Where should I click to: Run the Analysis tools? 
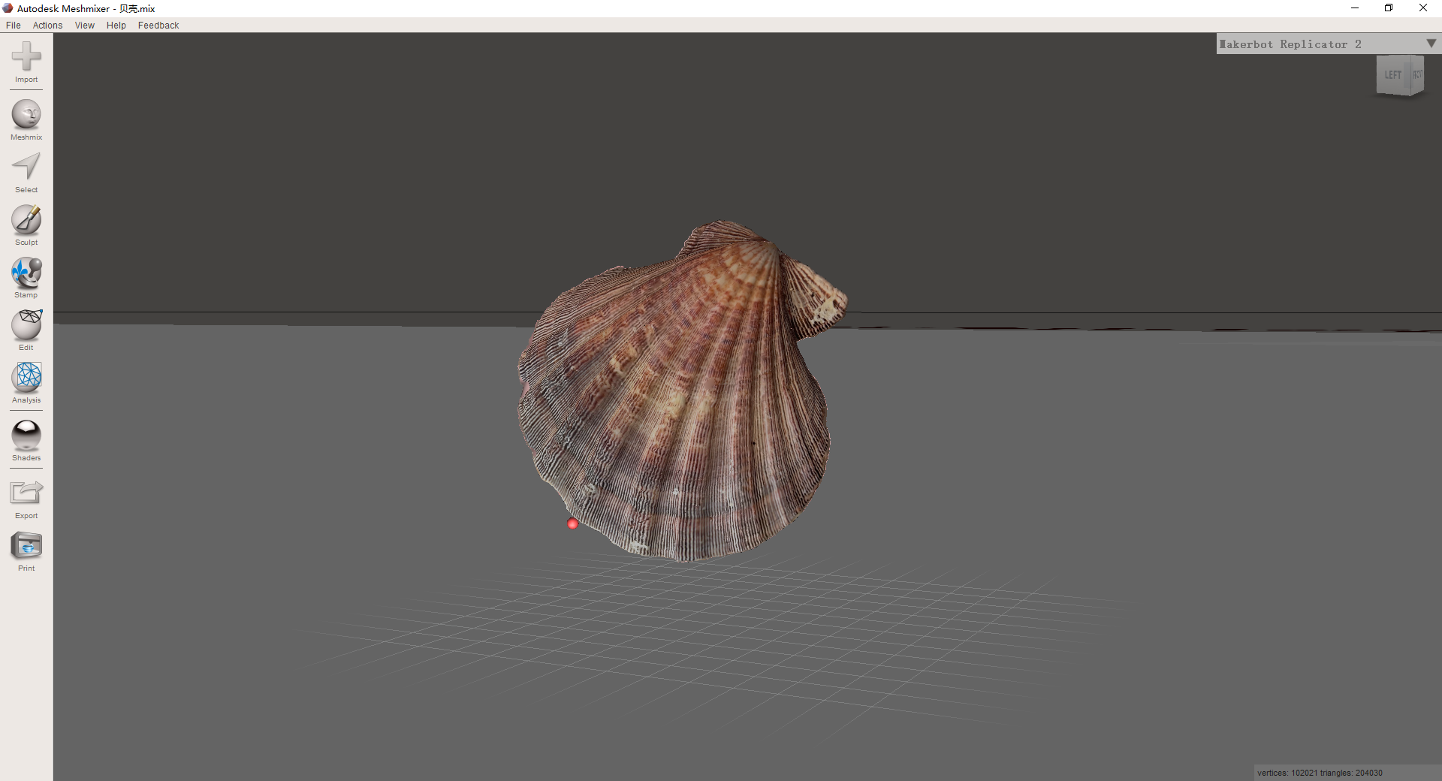pyautogui.click(x=26, y=381)
